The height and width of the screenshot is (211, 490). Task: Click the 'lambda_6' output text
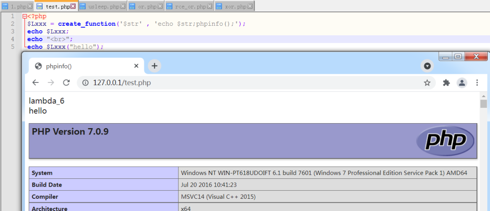click(47, 101)
